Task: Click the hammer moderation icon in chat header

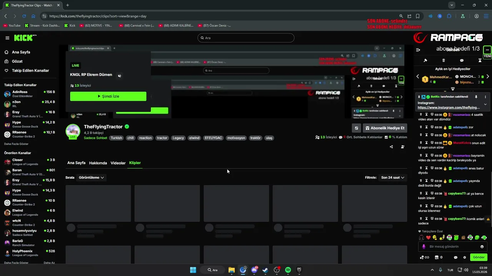Action: coord(425,61)
